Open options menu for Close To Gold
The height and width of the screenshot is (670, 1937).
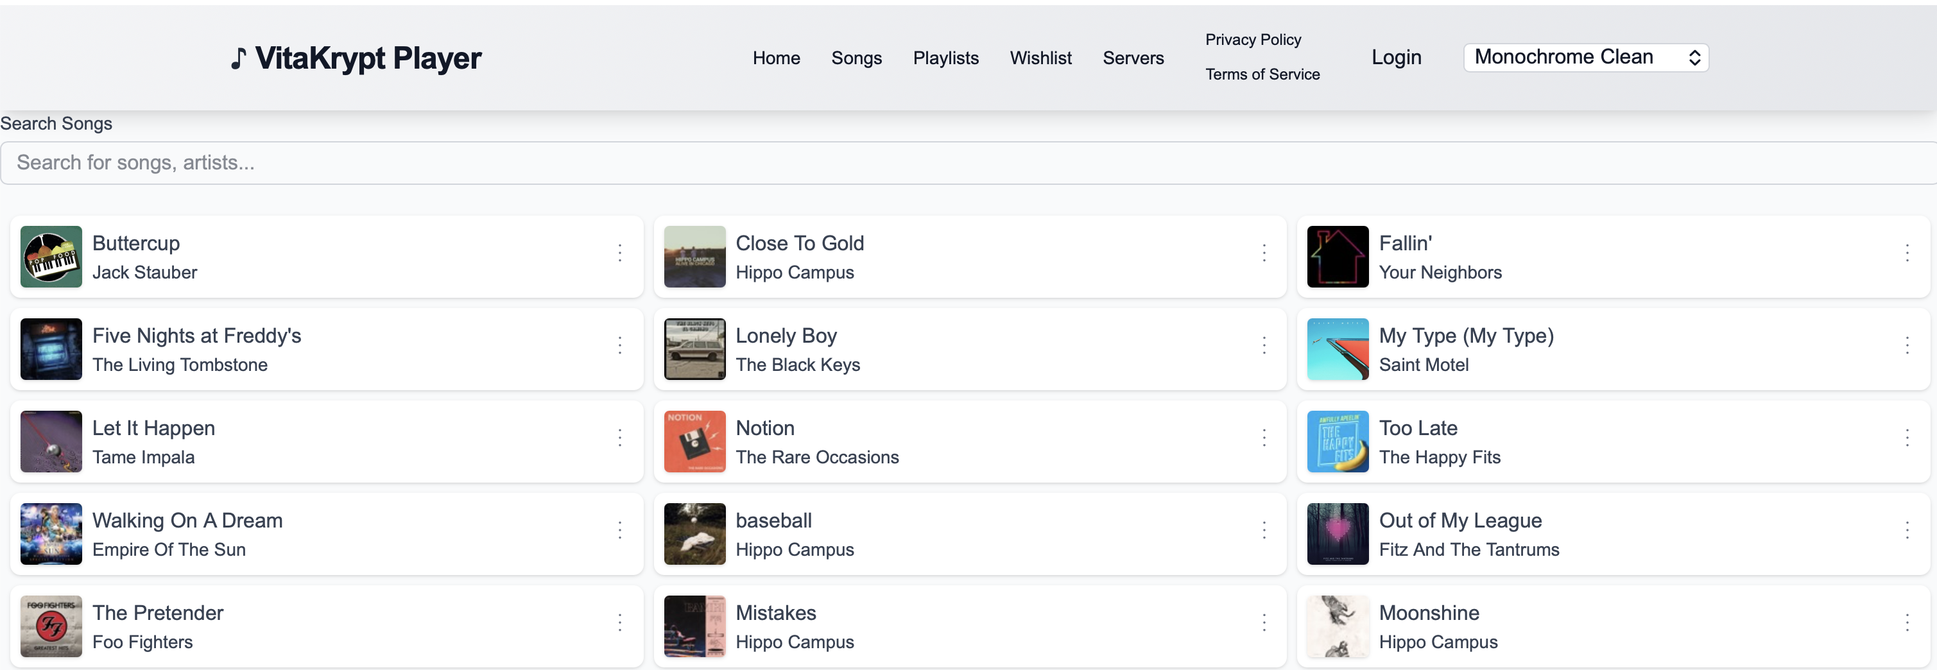[1264, 253]
